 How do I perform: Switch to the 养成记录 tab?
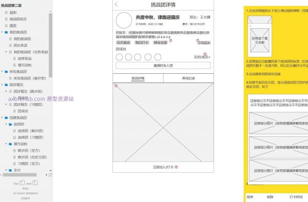pyautogui.click(x=188, y=78)
